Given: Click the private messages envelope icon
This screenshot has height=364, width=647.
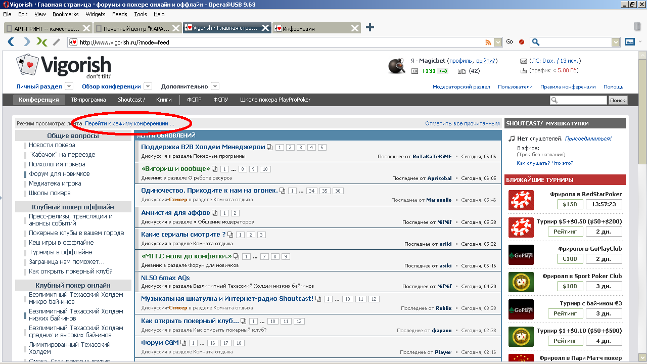Looking at the screenshot, I should pos(524,61).
